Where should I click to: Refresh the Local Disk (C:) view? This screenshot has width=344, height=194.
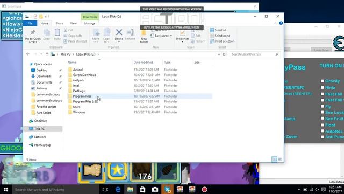[224, 54]
